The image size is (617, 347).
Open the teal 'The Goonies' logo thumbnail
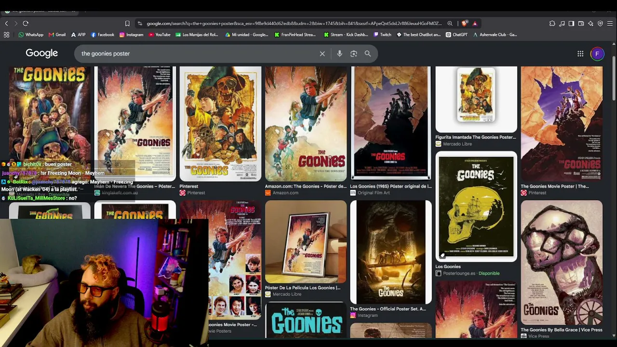pos(306,320)
